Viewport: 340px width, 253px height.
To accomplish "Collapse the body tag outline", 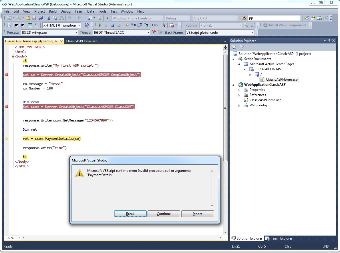I will click(x=13, y=57).
